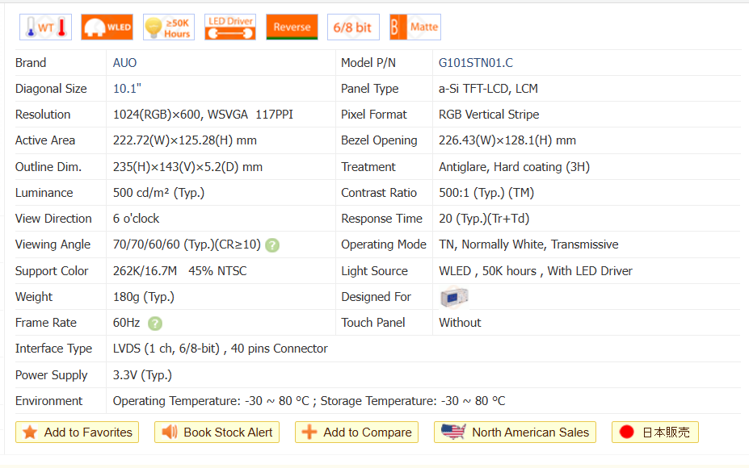Click the star icon in Add to Favorites

[x=30, y=432]
